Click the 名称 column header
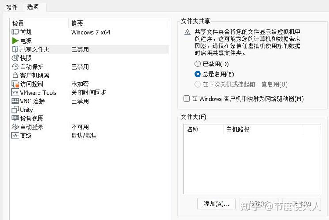329x220 pixels. pos(204,129)
